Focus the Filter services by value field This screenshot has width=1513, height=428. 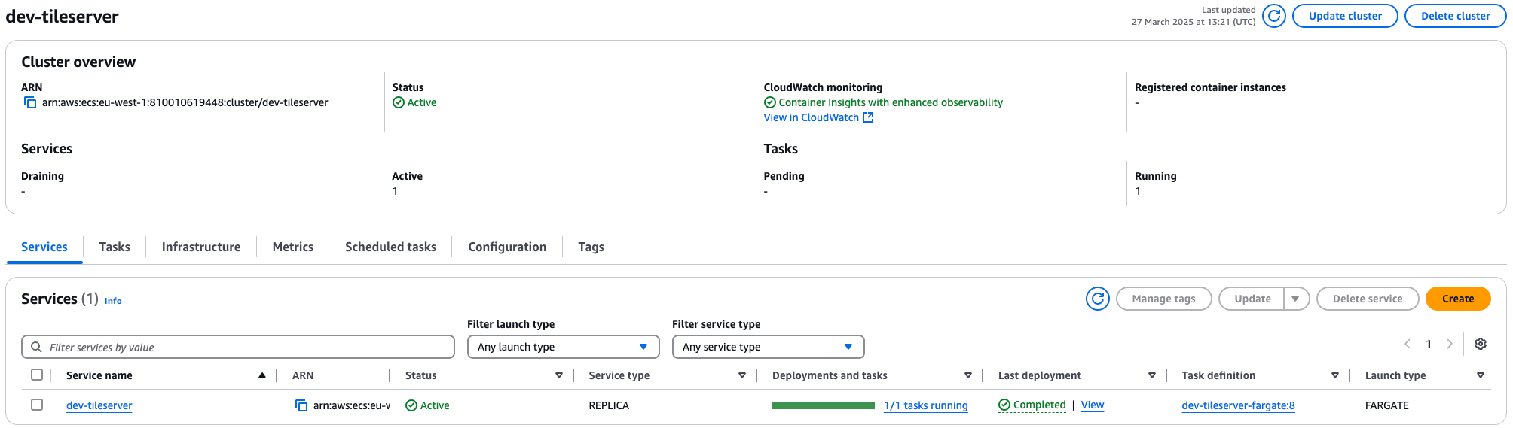238,347
